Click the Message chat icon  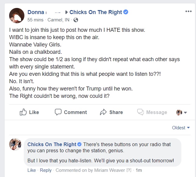click(x=140, y=112)
